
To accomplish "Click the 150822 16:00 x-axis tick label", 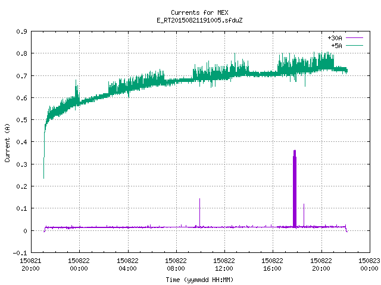I will tap(272, 265).
